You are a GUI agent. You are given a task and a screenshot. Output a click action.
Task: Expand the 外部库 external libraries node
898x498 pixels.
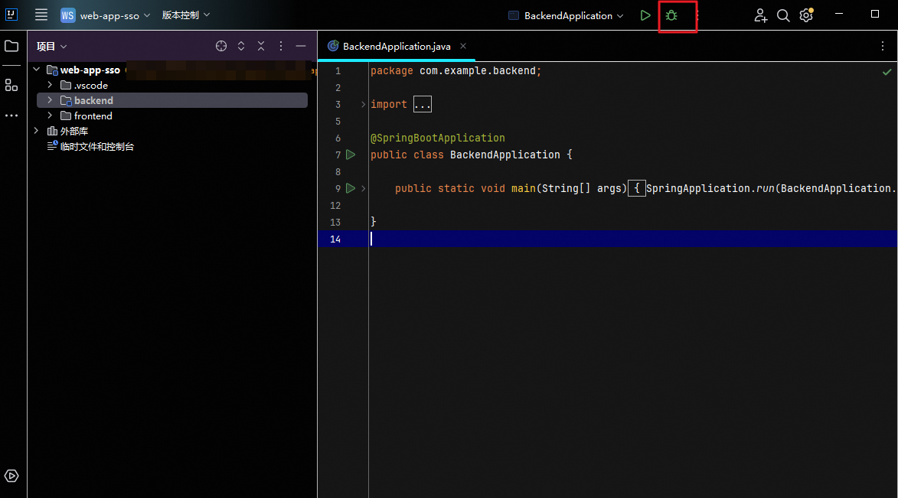tap(37, 131)
